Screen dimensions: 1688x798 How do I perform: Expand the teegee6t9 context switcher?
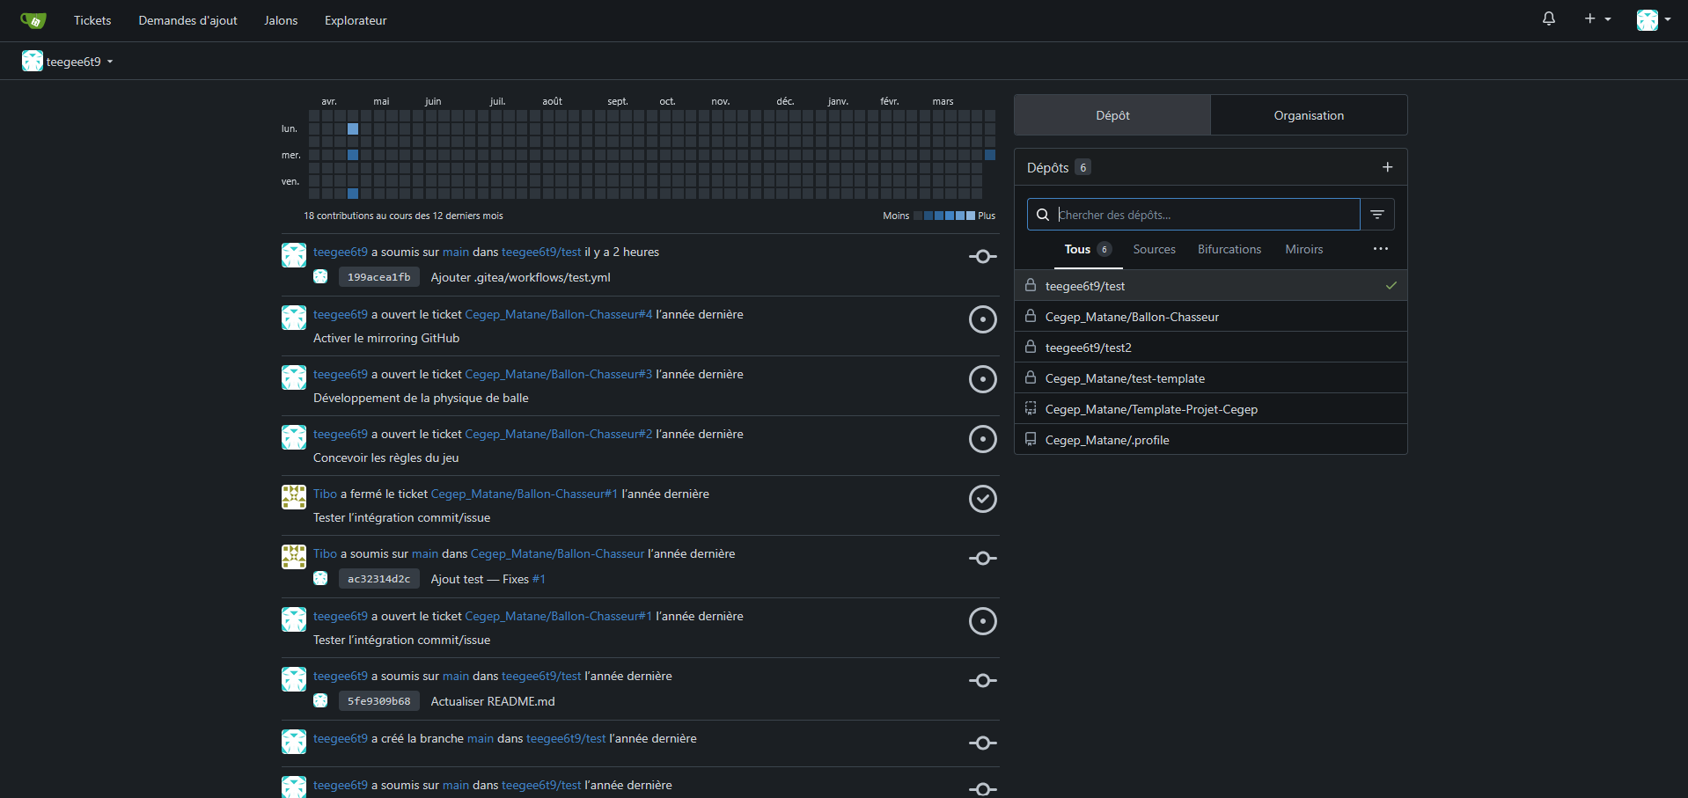click(69, 62)
